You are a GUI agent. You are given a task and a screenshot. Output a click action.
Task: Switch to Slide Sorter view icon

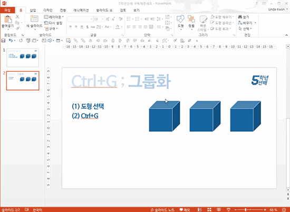tap(209, 209)
